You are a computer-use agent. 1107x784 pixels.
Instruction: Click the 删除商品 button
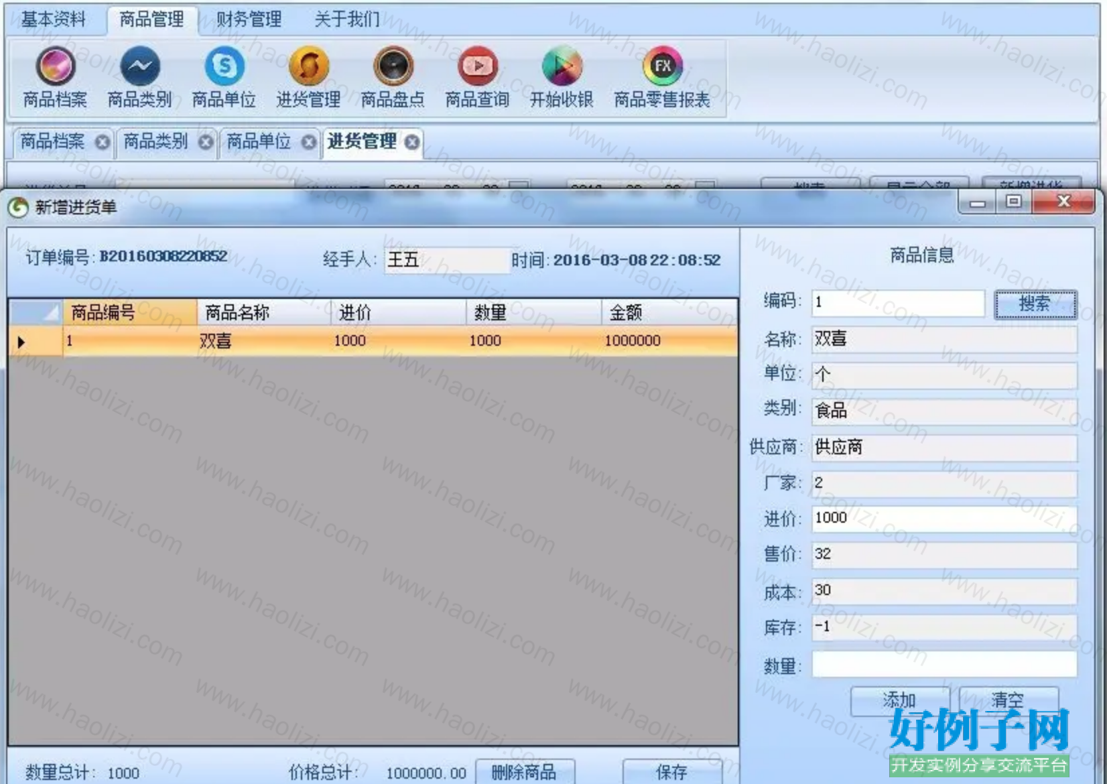pyautogui.click(x=525, y=772)
